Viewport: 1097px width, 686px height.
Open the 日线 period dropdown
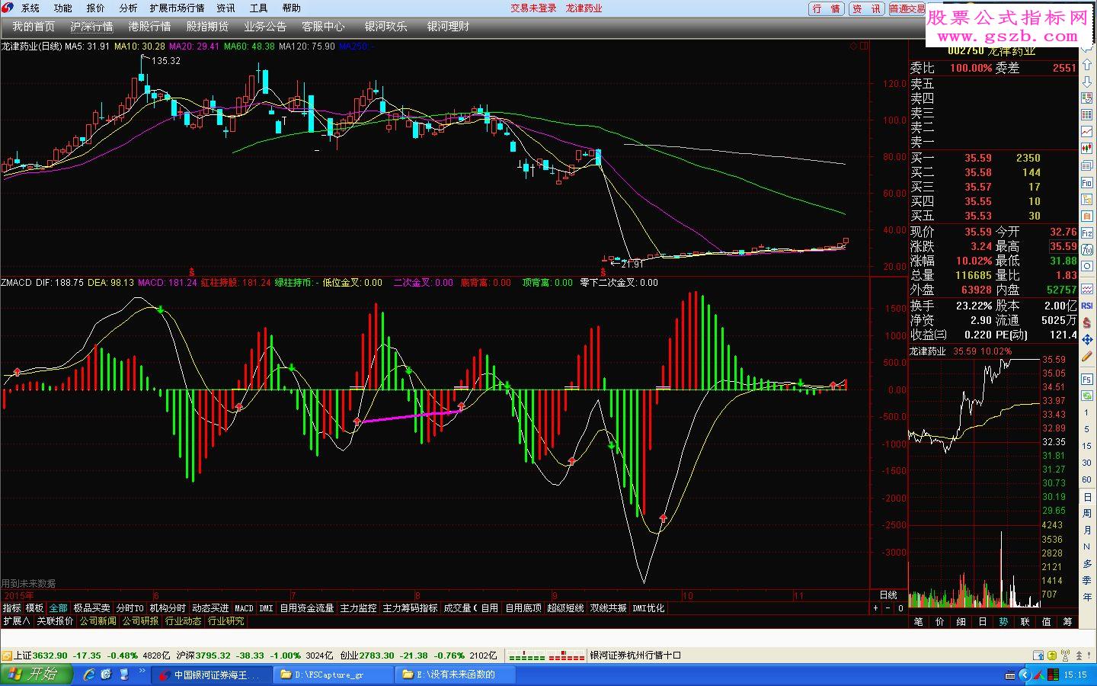point(888,595)
